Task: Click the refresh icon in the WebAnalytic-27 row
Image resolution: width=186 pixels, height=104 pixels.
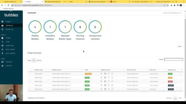Action: [112, 89]
